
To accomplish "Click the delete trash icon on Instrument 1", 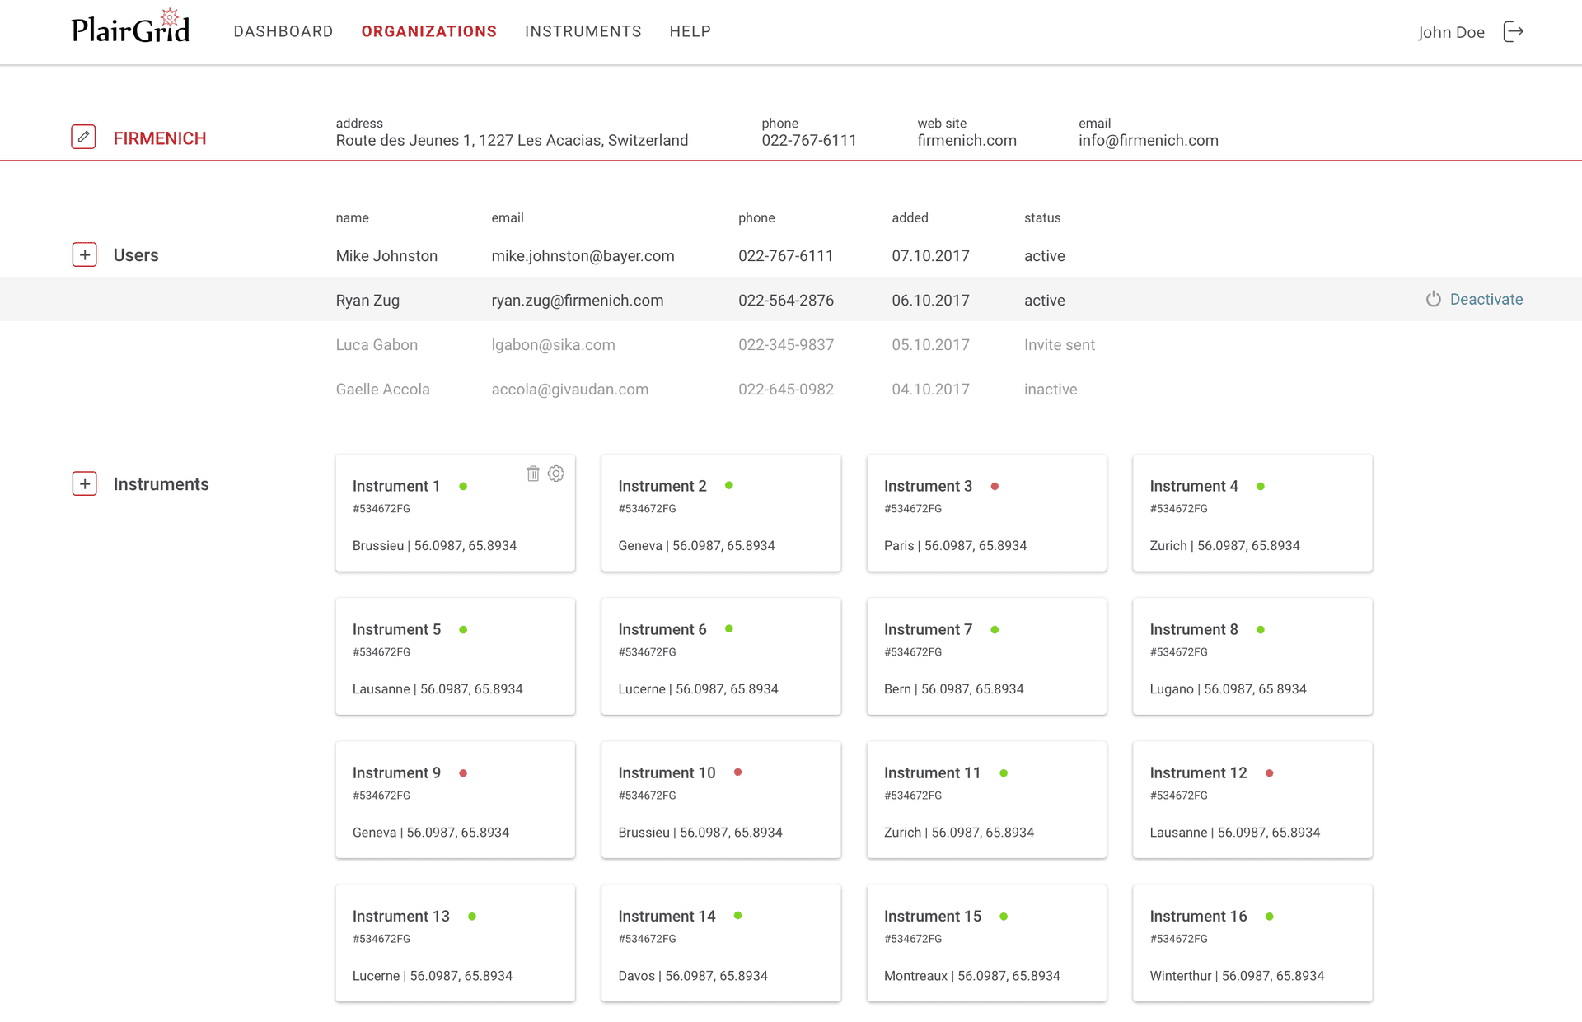I will 533,474.
